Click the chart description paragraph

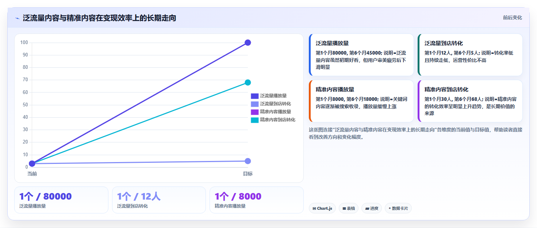pyautogui.click(x=415, y=133)
